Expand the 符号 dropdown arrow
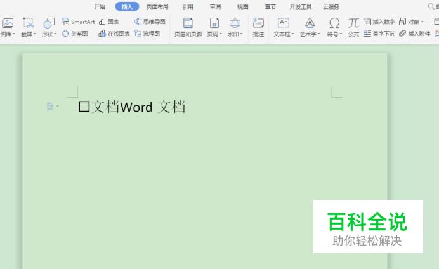 (341, 34)
